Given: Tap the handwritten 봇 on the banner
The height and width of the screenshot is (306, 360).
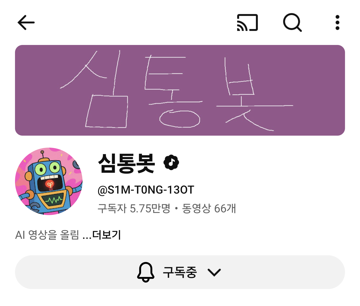Looking at the screenshot, I should point(255,94).
